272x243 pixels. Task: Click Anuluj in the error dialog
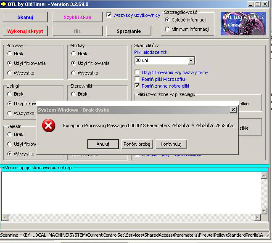103,144
